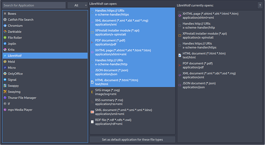Click the Meld app icon
Screen dimensions: 265x145
(x=5, y=62)
